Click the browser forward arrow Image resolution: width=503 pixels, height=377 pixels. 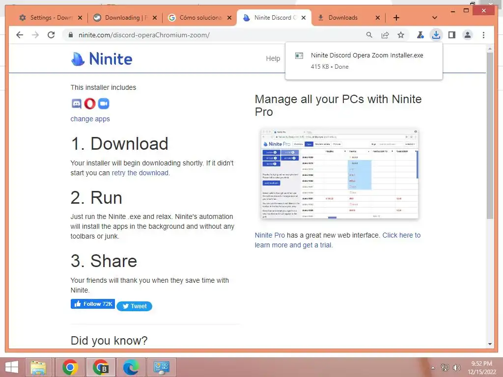click(x=35, y=35)
